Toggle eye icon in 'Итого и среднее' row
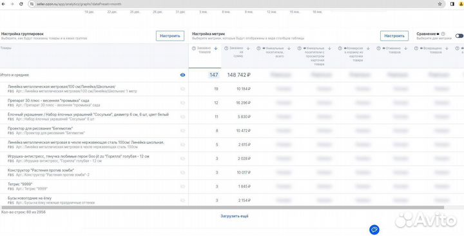Viewport: 464px width, 236px height. (182, 75)
